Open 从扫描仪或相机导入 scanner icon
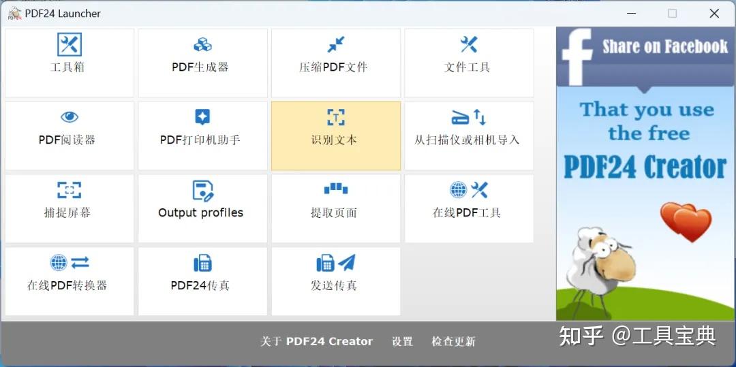The height and width of the screenshot is (367, 736). pyautogui.click(x=469, y=117)
